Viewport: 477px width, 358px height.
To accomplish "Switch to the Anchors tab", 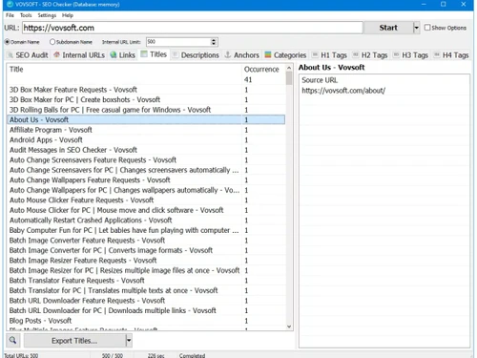I will pyautogui.click(x=242, y=55).
